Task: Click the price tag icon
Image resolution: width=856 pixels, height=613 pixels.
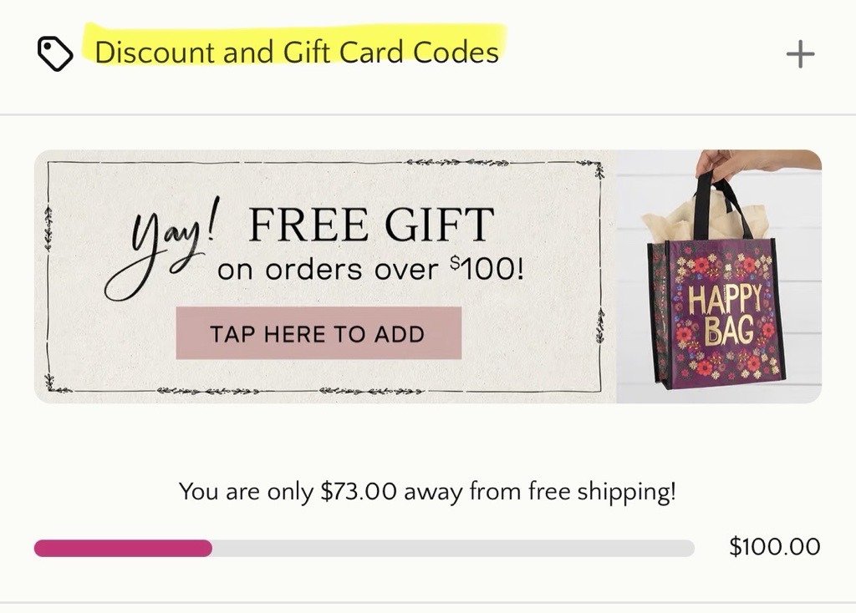Action: (55, 54)
